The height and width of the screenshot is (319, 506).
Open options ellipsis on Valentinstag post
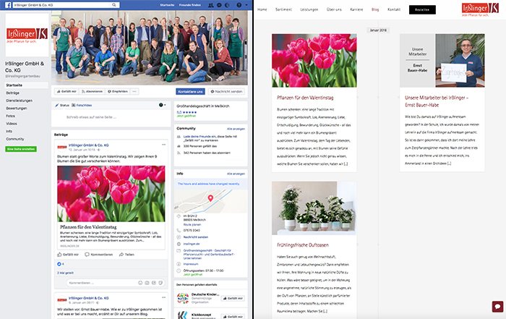coord(163,145)
